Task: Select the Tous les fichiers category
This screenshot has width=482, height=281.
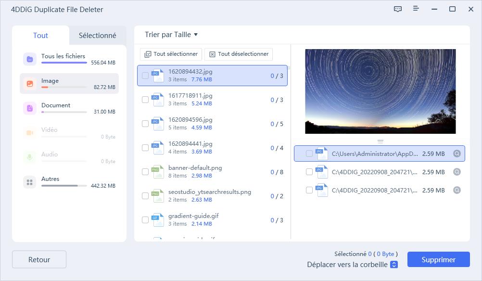Action: [x=69, y=59]
